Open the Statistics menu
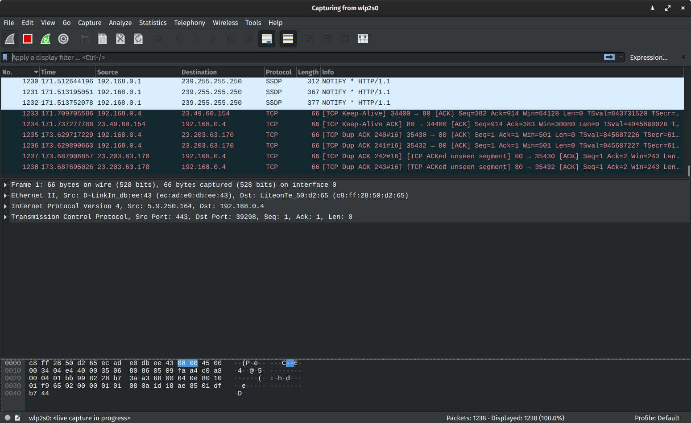Screen dimensions: 691x423 [x=153, y=22]
